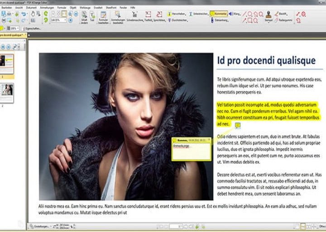Select the Hand tool in the toolbar
This screenshot has width=326, height=232.
click(33, 14)
